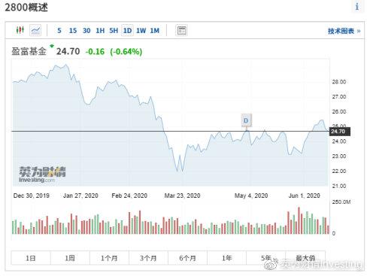Show the 1日 time range
Screen dimensions: 367x276
(31, 258)
